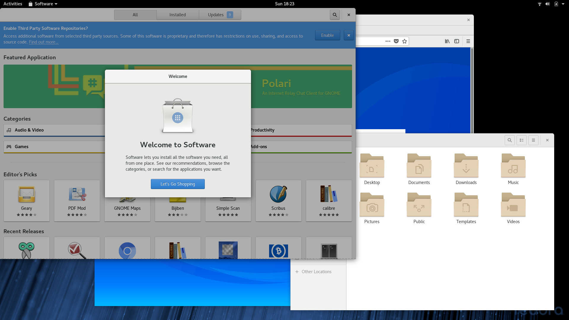Screen dimensions: 569x320
Task: Open the calibre tile in Recent Releases
Action: [x=178, y=248]
